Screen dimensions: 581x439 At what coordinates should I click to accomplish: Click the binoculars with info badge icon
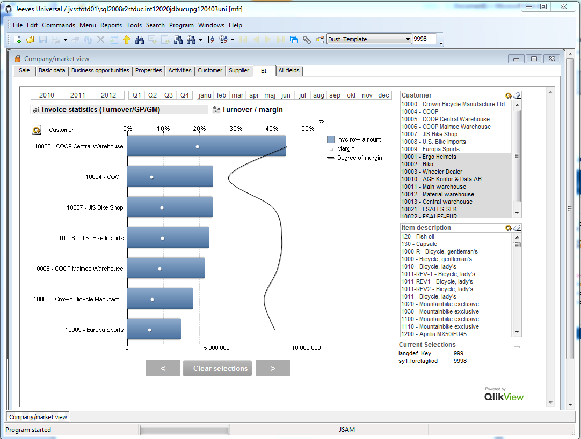[x=191, y=40]
